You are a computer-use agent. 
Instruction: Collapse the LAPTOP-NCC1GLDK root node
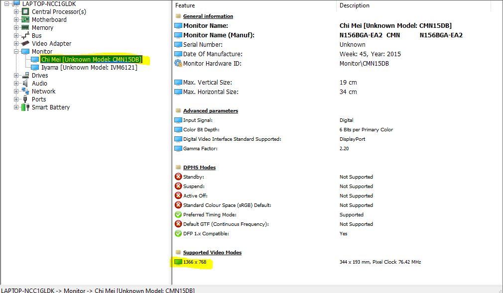tap(7, 4)
